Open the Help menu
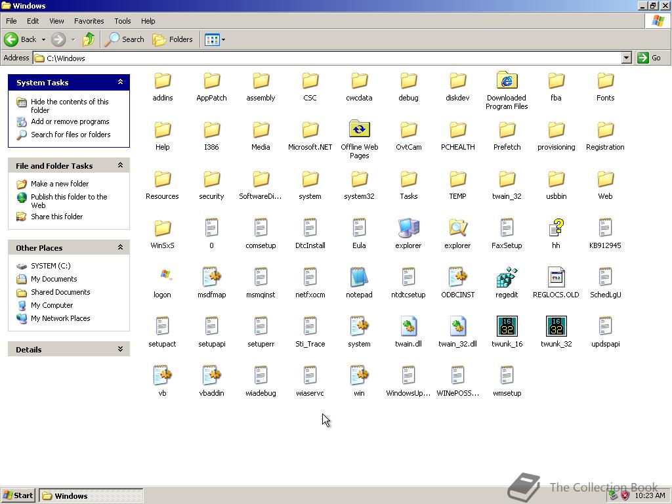The height and width of the screenshot is (504, 672). pos(148,21)
